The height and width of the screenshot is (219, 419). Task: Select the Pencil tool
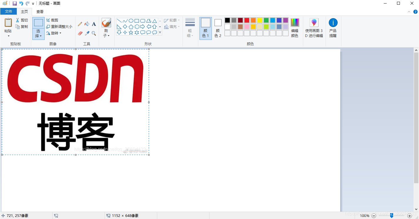(x=80, y=24)
